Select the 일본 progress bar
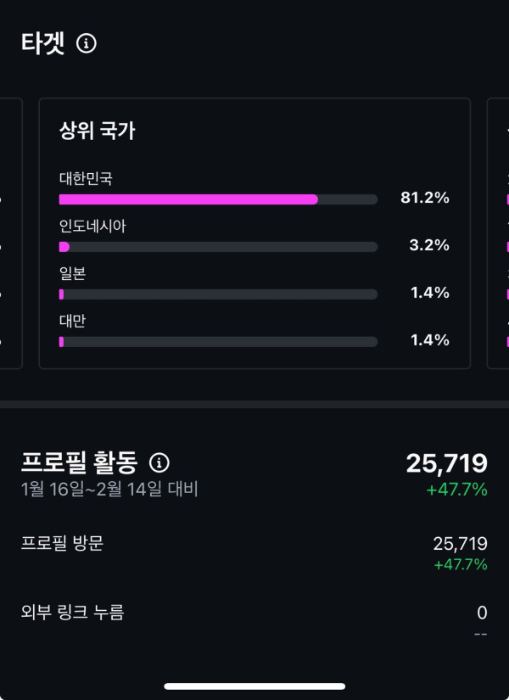The image size is (509, 700). (218, 294)
